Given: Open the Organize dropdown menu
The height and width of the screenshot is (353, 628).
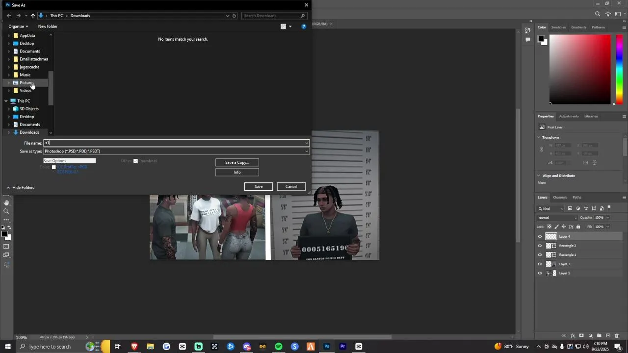Looking at the screenshot, I should point(18,26).
